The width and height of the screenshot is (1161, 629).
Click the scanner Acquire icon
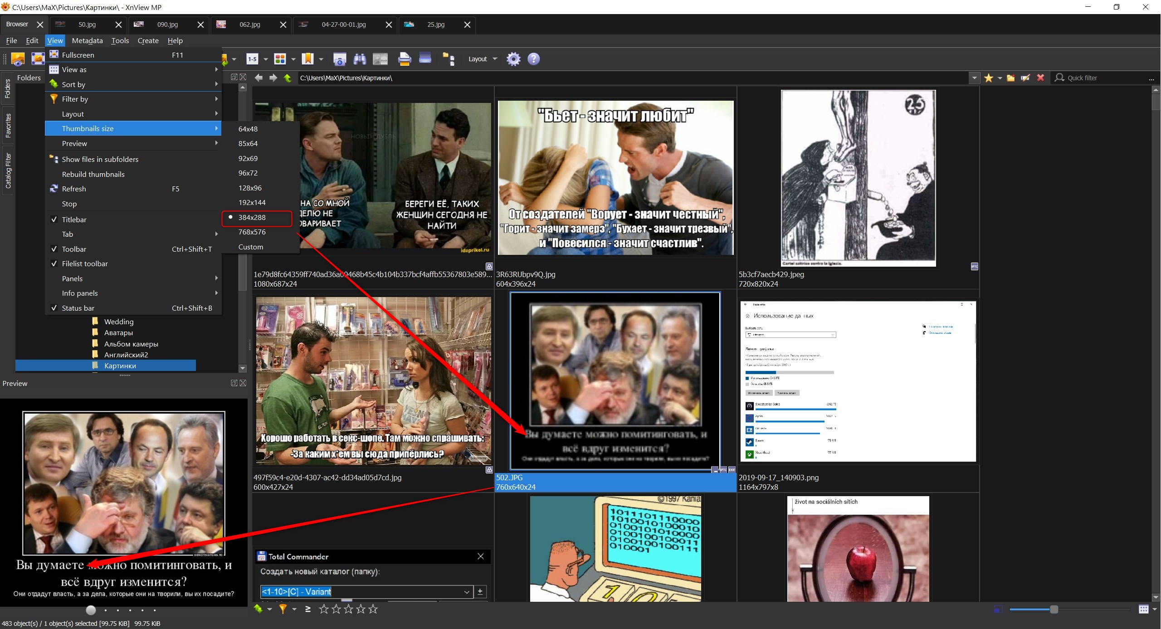pos(425,59)
